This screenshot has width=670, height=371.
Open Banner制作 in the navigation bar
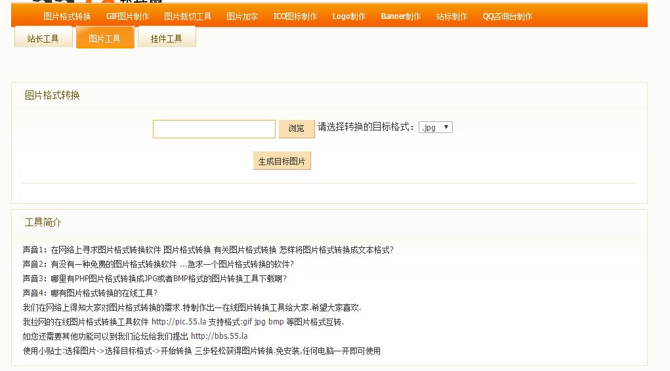pos(401,16)
